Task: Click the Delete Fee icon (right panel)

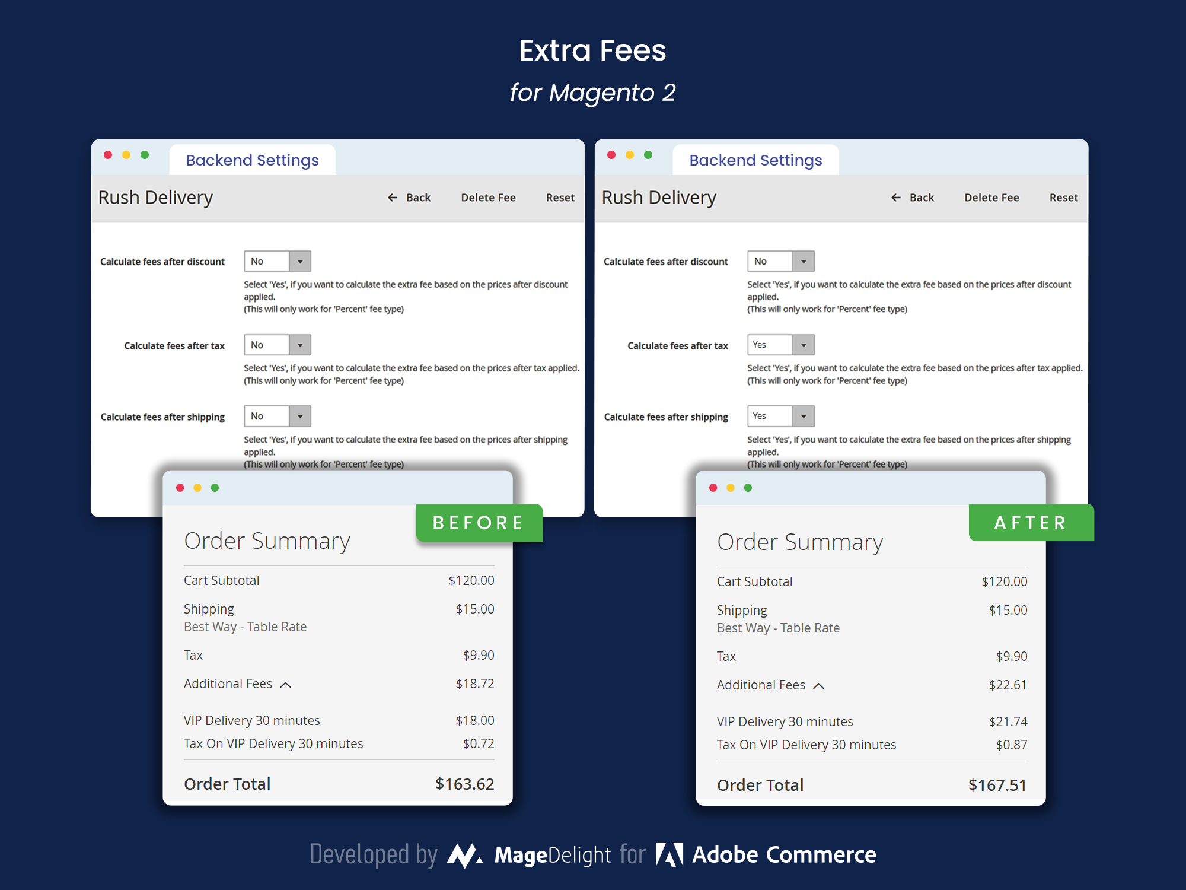Action: tap(991, 196)
